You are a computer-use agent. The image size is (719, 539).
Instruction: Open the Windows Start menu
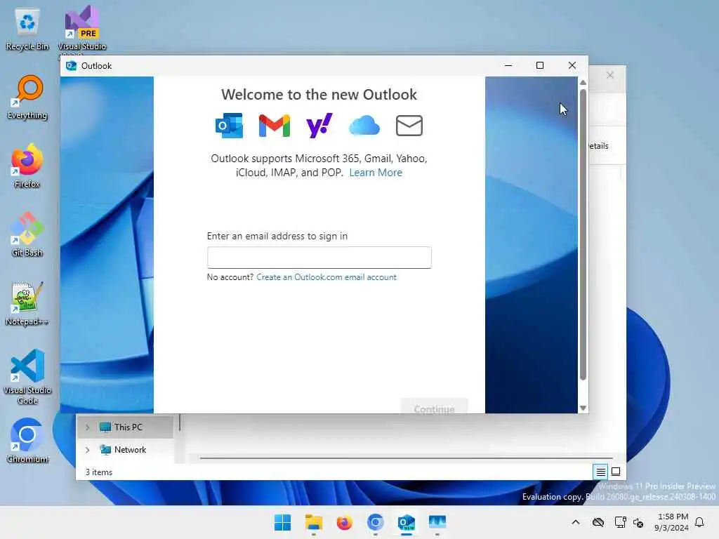[x=282, y=522]
